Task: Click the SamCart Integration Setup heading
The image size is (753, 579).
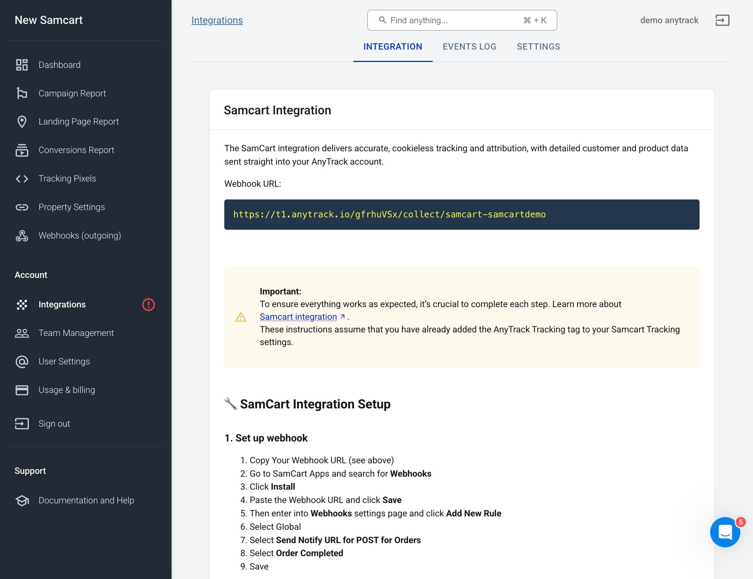Action: [315, 404]
